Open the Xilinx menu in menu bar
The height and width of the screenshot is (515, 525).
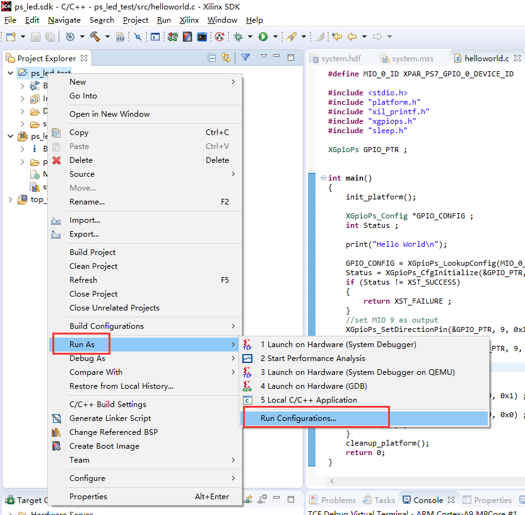189,20
